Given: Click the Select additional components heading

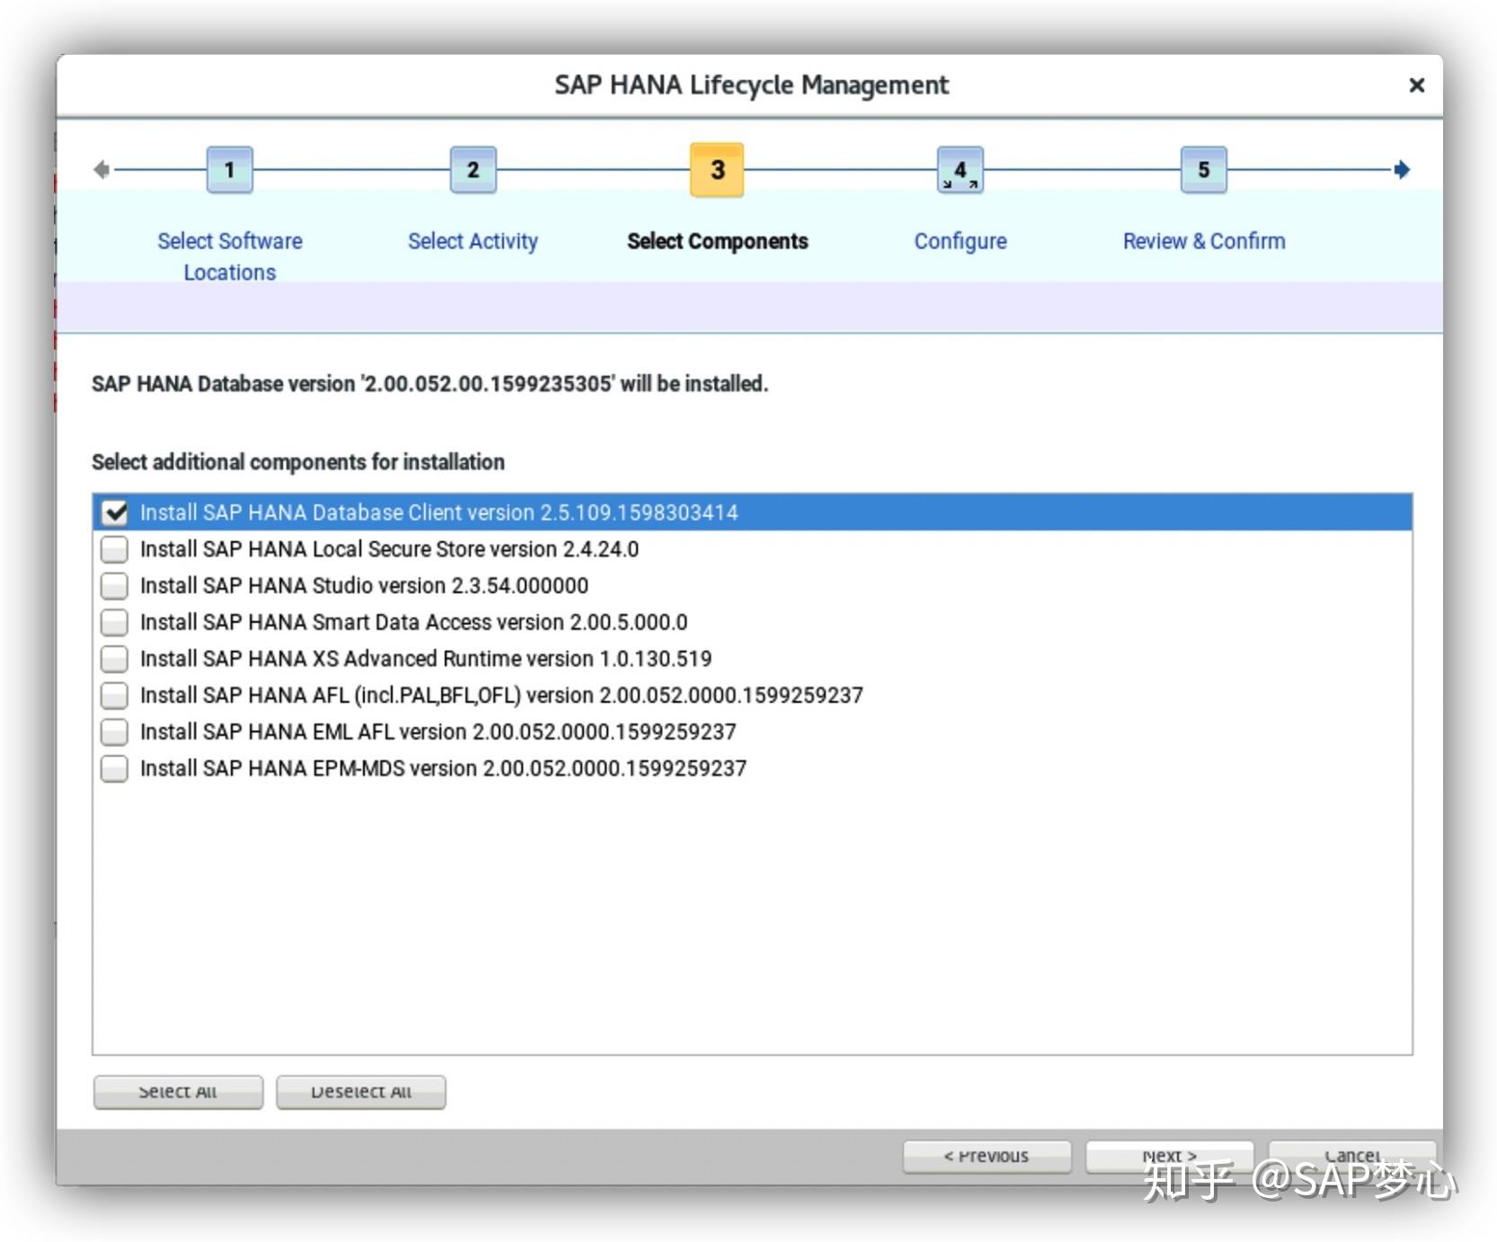Looking at the screenshot, I should coord(297,462).
